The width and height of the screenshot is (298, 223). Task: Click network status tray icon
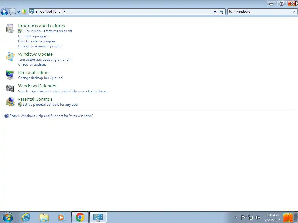click(x=251, y=217)
